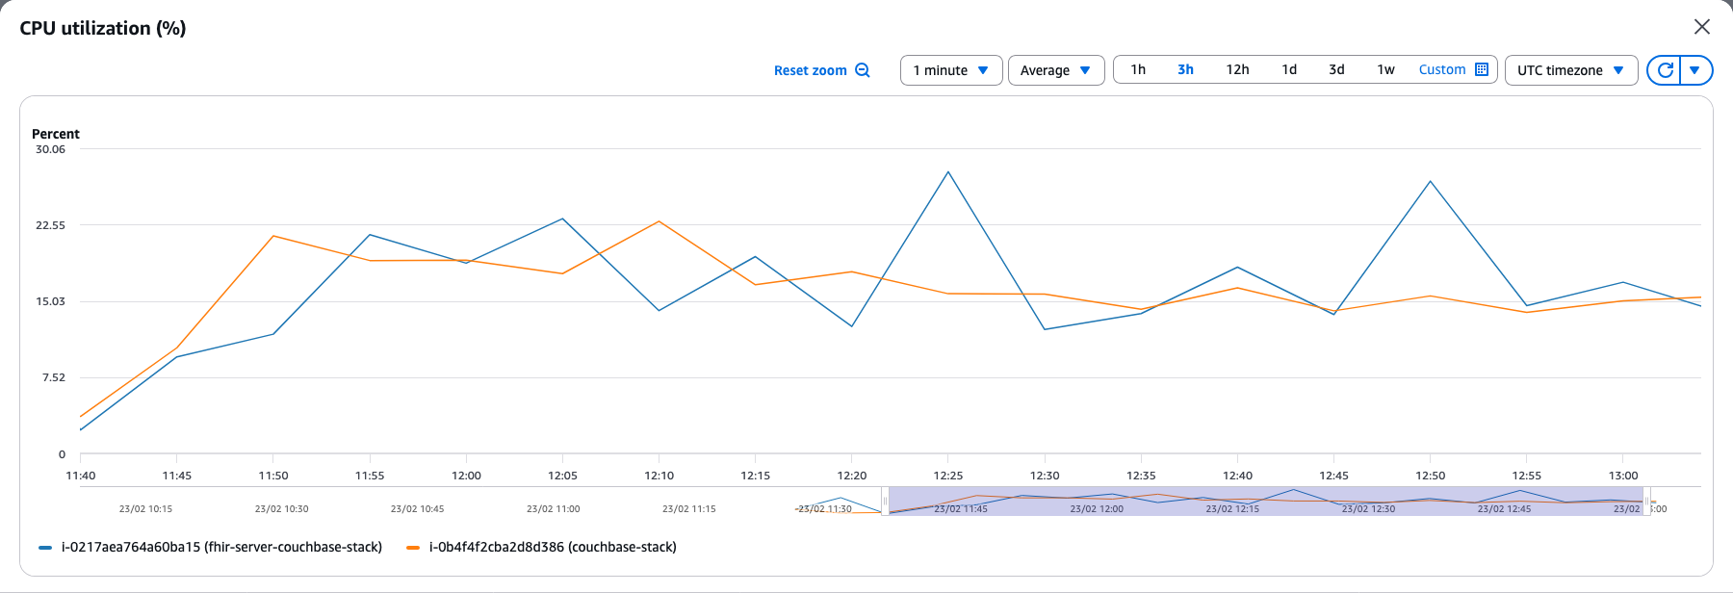Click the 7.52 y-axis value

[x=54, y=377]
